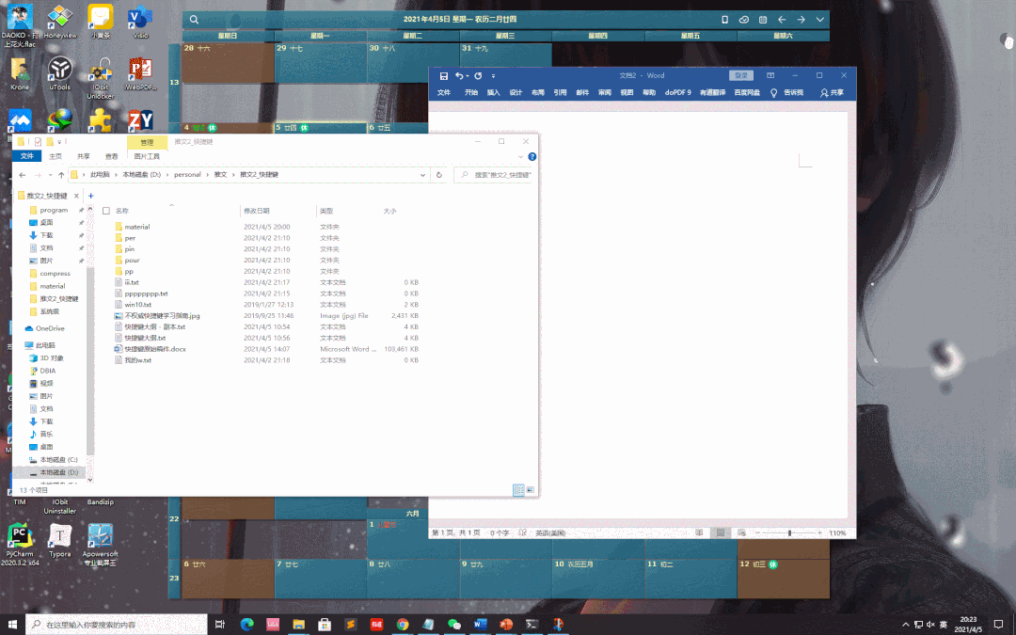Close the 推文2_快捷键 explorer tab

[76, 196]
